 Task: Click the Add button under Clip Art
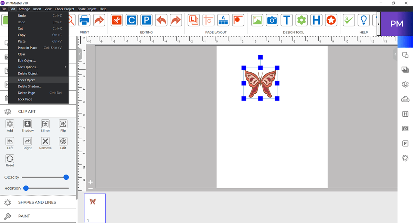(10, 126)
